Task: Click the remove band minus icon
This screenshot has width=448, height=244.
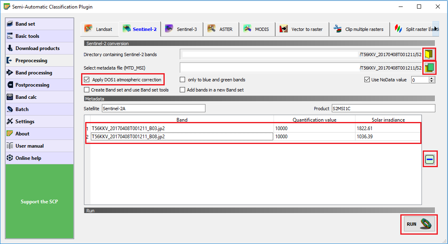Action: click(x=429, y=160)
